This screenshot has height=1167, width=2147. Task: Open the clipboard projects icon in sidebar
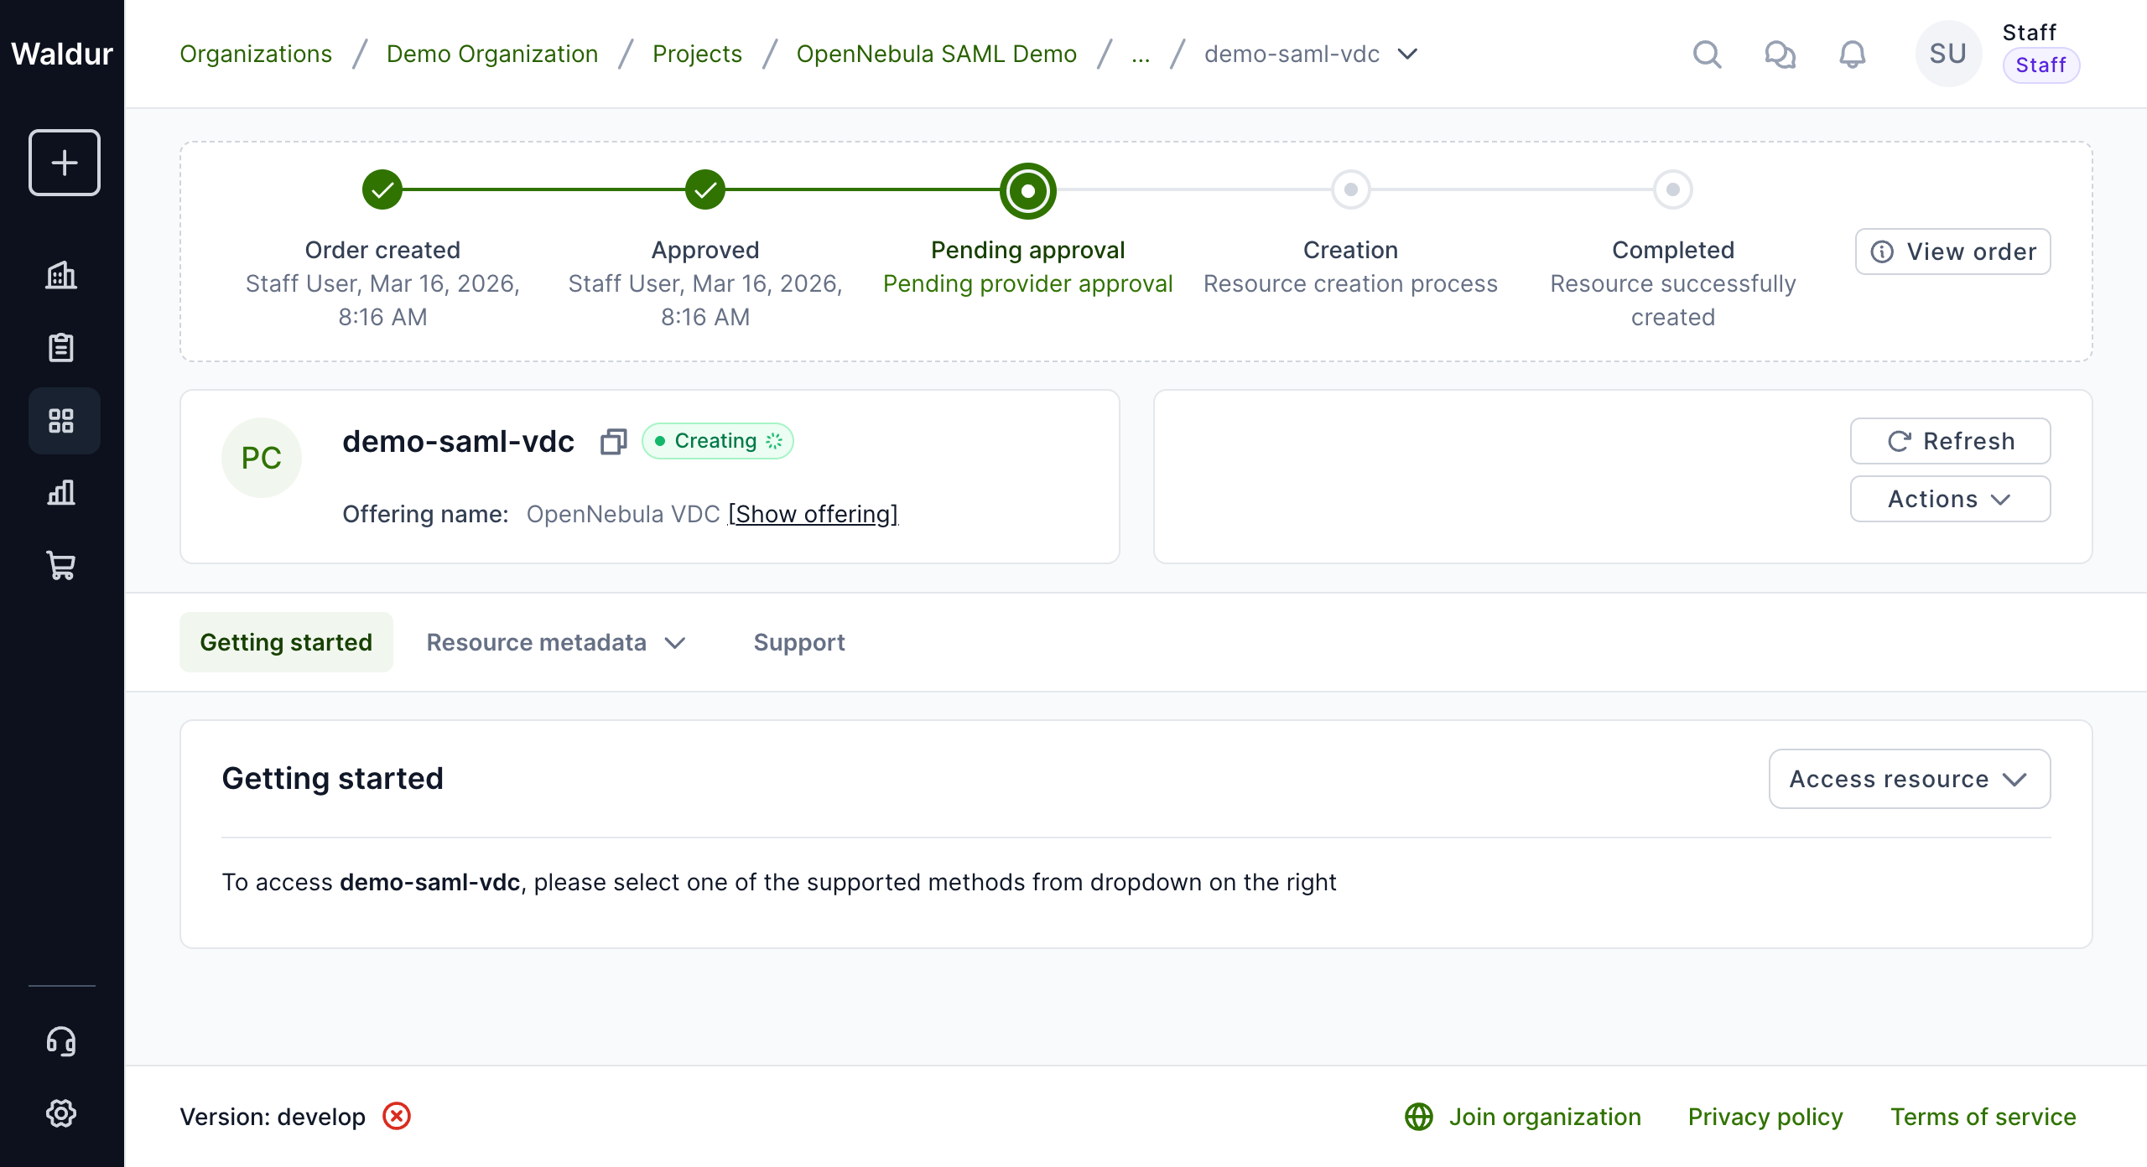coord(61,347)
